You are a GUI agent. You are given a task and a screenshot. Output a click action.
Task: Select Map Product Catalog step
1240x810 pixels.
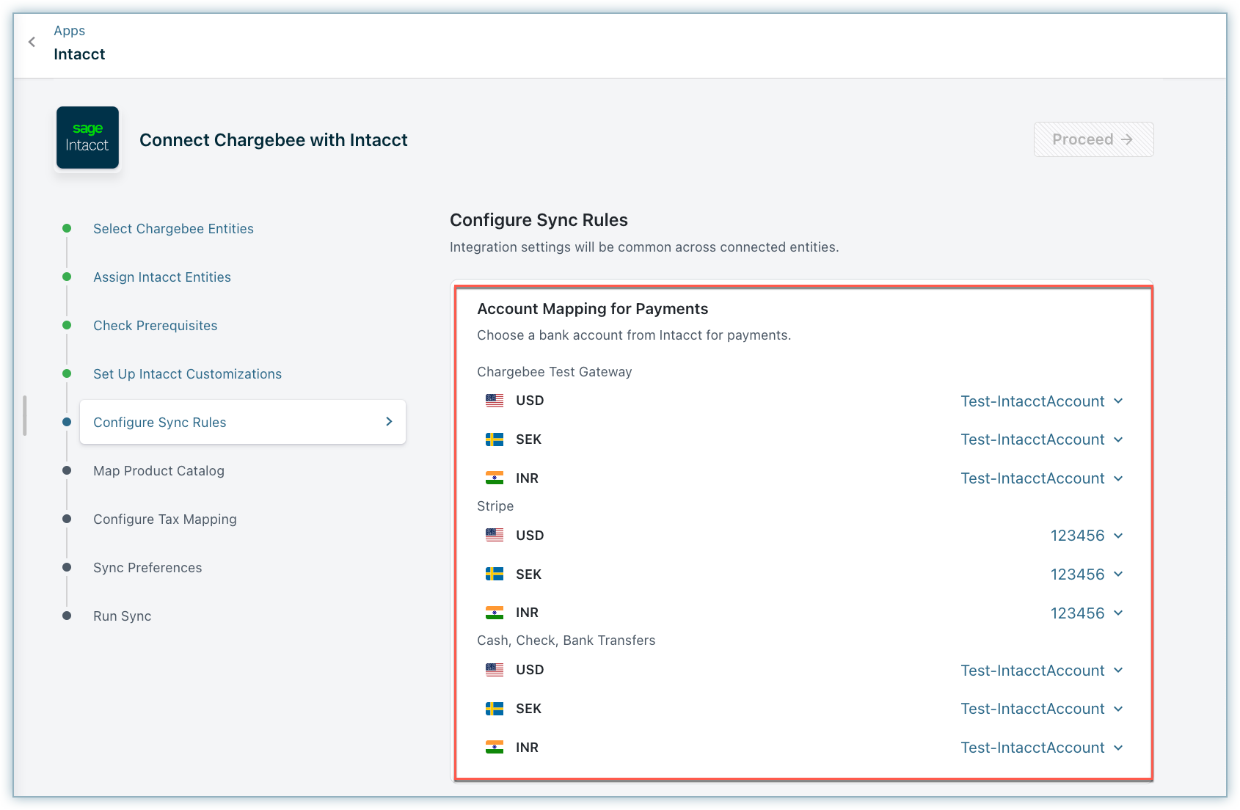click(x=158, y=471)
